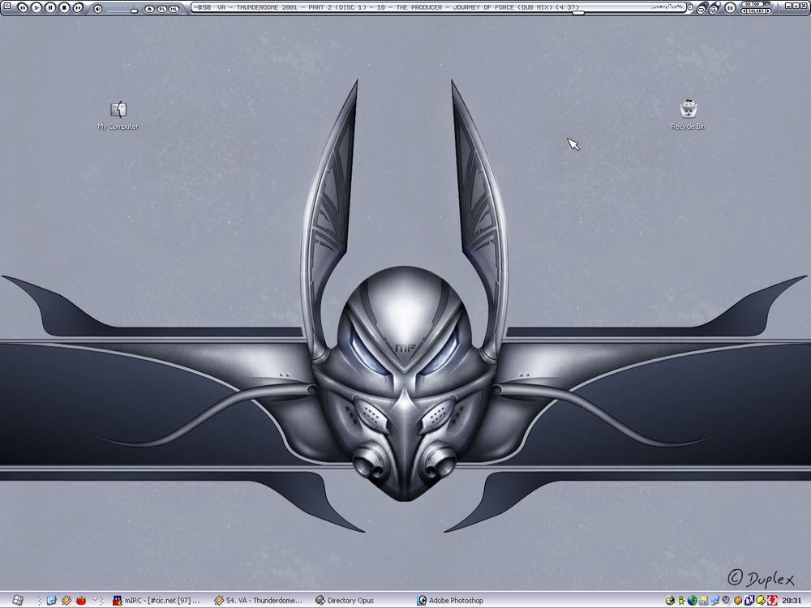This screenshot has height=608, width=811.
Task: Open the player's main menu icon
Action: 7,6
